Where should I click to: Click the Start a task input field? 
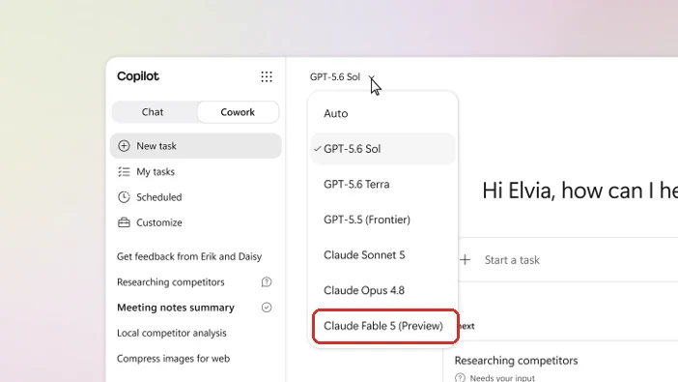click(x=568, y=260)
